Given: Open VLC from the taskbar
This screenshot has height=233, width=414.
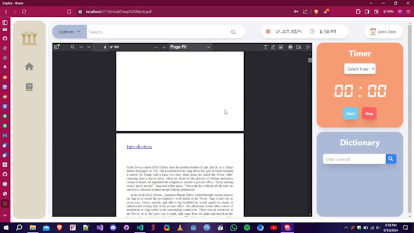Looking at the screenshot, I should pyautogui.click(x=180, y=227).
